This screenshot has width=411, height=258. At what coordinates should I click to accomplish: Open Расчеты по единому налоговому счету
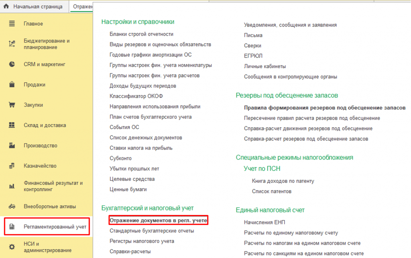[291, 233]
